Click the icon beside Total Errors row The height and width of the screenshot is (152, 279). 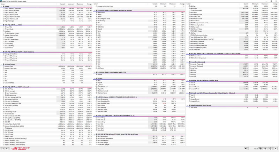(189, 107)
